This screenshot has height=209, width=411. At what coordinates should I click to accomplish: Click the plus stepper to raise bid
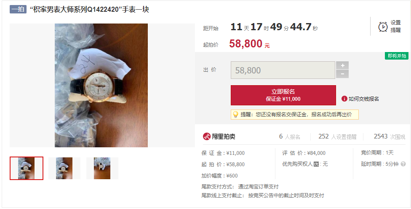[342, 65]
